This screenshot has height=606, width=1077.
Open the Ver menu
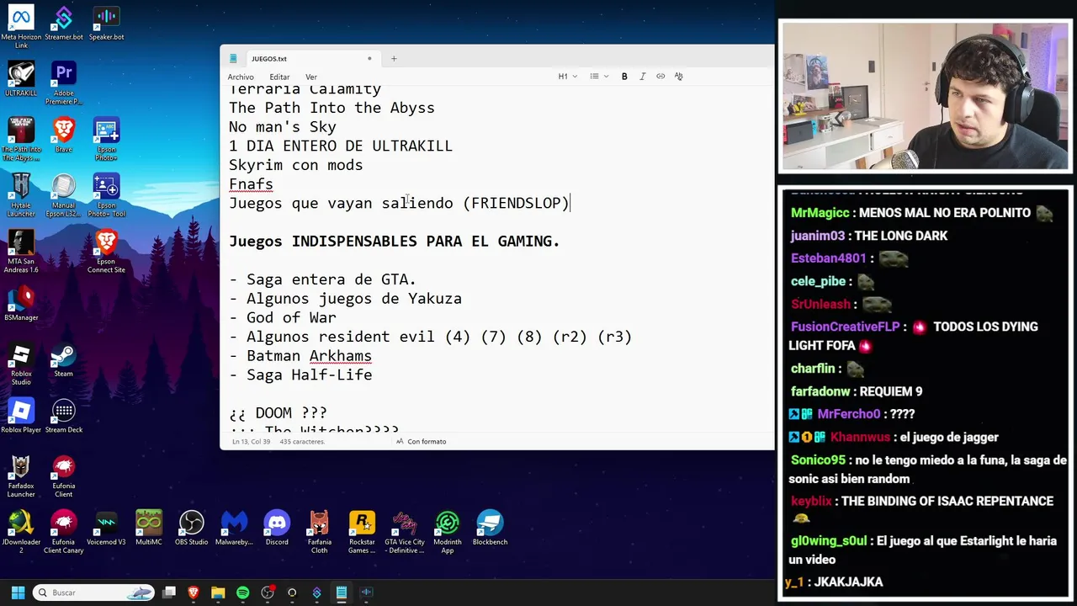[x=311, y=77]
